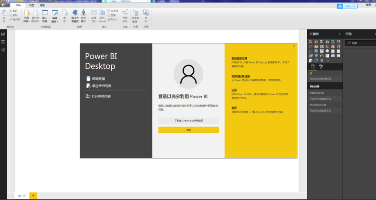Expand the Get Data (获取数据) dropdown arrow
The image size is (376, 200).
29,21
